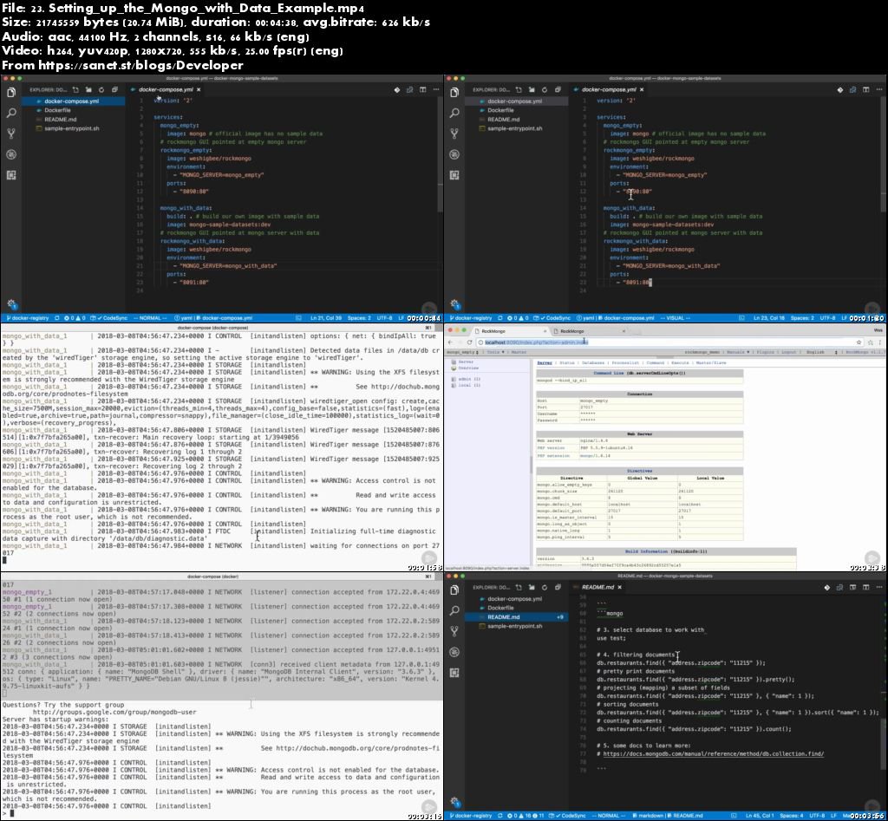This screenshot has width=888, height=821.
Task: Click docker-compose.yml editor tab in the 00:00:44 frame
Action: point(166,89)
